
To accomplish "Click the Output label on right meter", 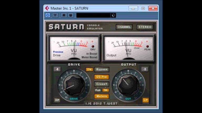I will pyautogui.click(x=111, y=55).
